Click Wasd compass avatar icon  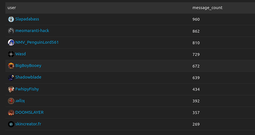pyautogui.click(x=11, y=54)
